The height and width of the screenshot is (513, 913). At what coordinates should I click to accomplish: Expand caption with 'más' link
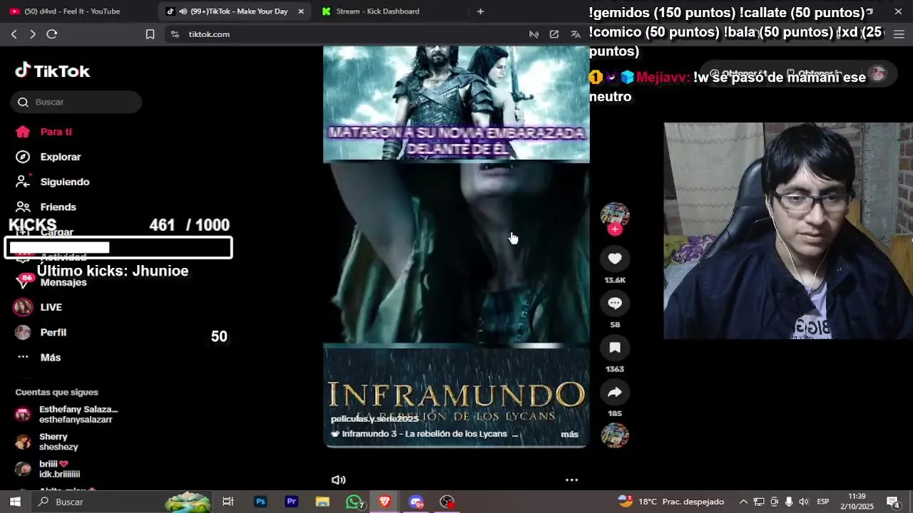(569, 434)
